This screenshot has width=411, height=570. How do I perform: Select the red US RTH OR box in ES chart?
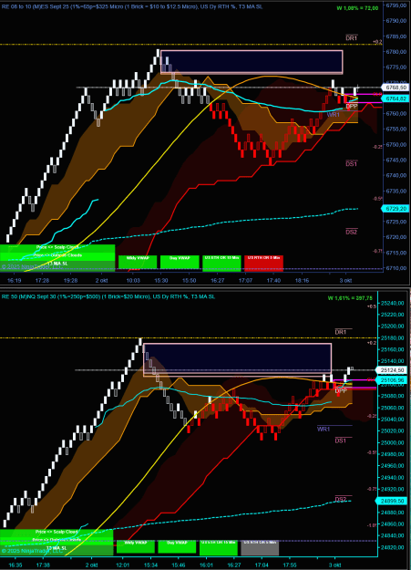pos(263,264)
